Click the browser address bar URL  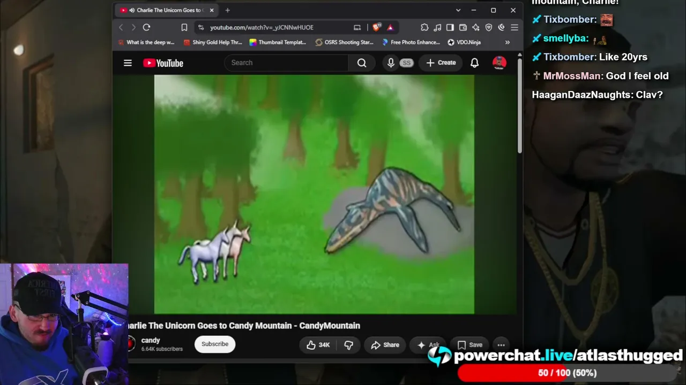[262, 27]
